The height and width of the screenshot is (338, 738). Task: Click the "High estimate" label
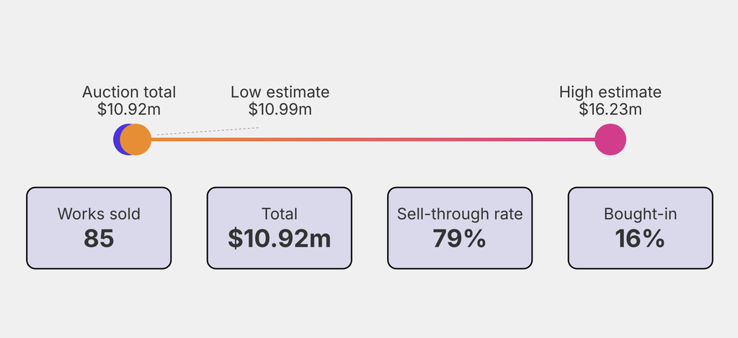pyautogui.click(x=610, y=92)
